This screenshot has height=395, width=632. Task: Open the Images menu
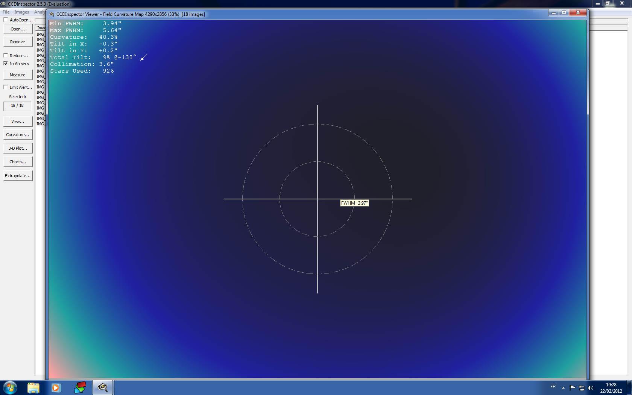coord(22,12)
